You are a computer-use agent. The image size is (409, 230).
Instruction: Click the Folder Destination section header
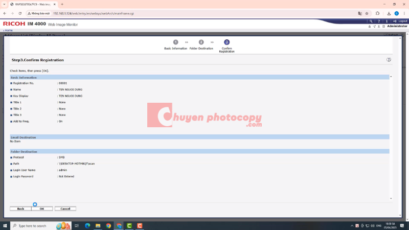[199, 151]
